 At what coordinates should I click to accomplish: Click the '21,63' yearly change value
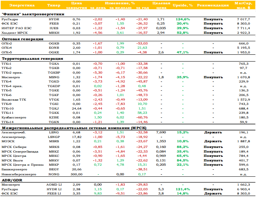[x=142, y=48]
